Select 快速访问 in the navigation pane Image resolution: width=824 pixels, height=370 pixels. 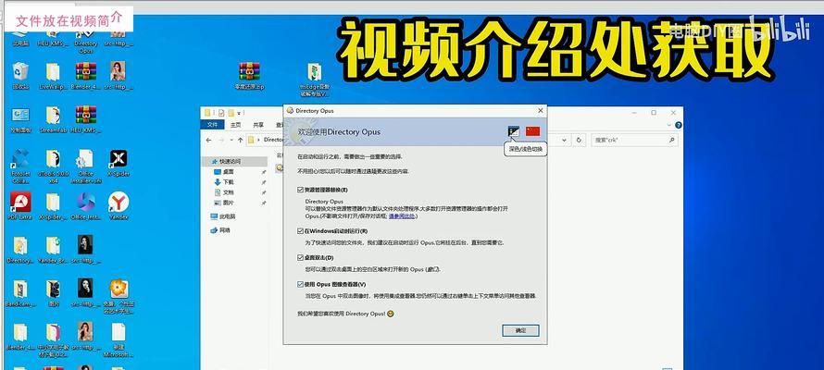coord(229,161)
